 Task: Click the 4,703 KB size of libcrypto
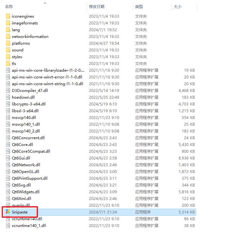[187, 104]
